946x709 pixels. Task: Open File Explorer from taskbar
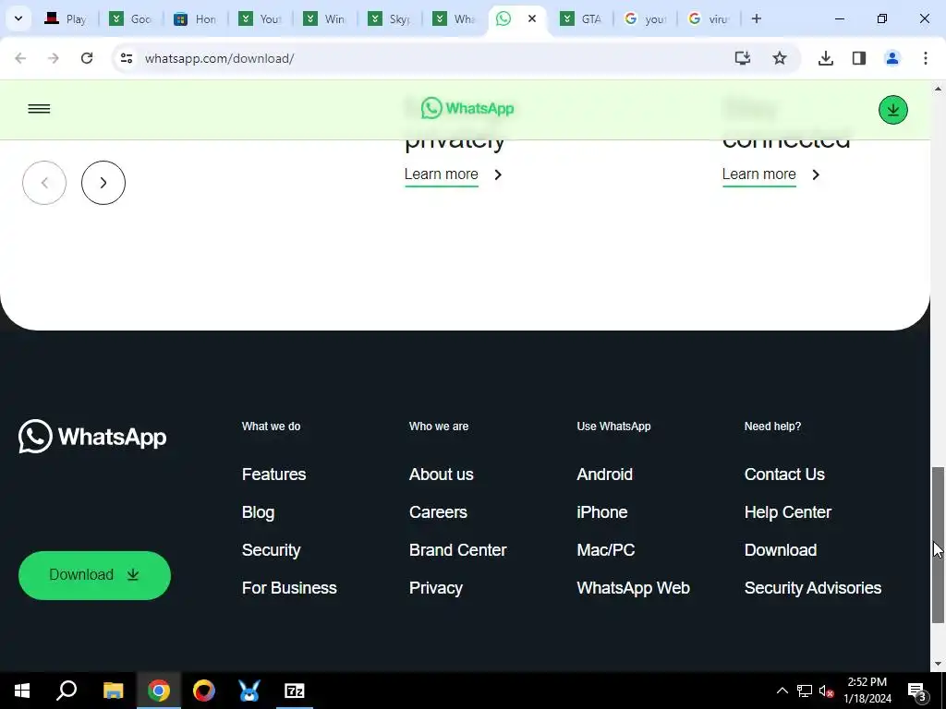[113, 691]
